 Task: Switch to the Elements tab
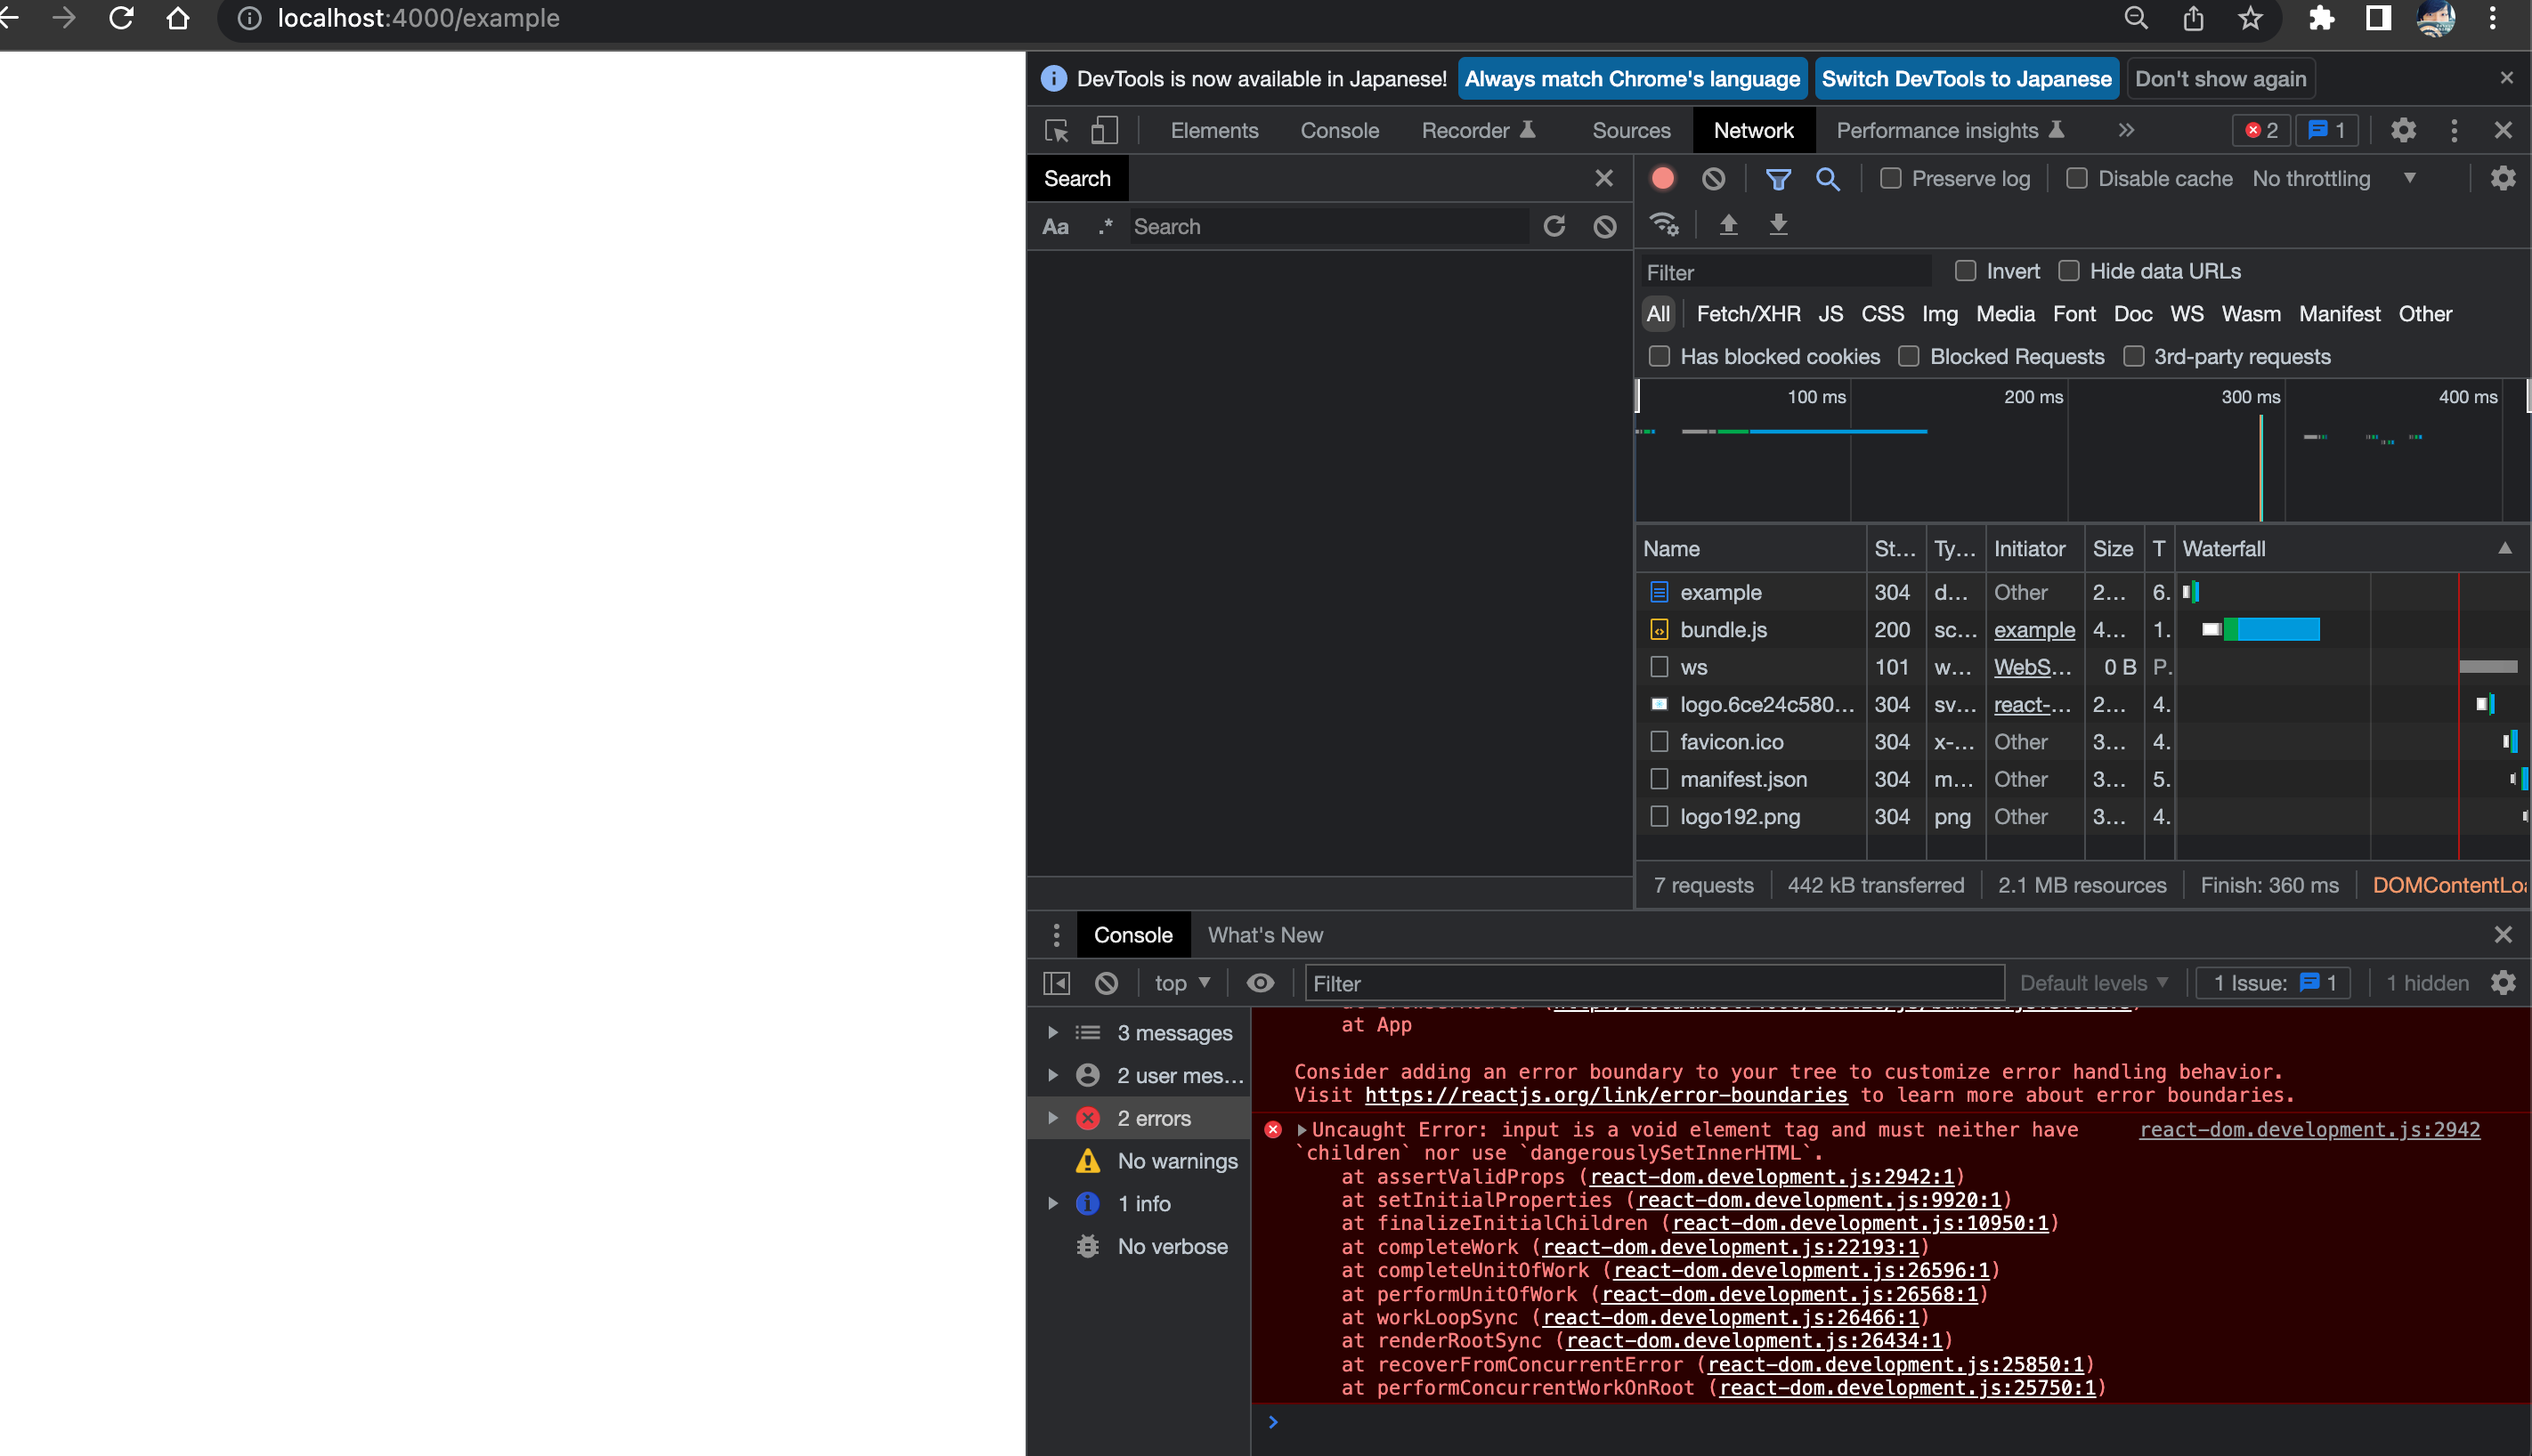tap(1214, 130)
